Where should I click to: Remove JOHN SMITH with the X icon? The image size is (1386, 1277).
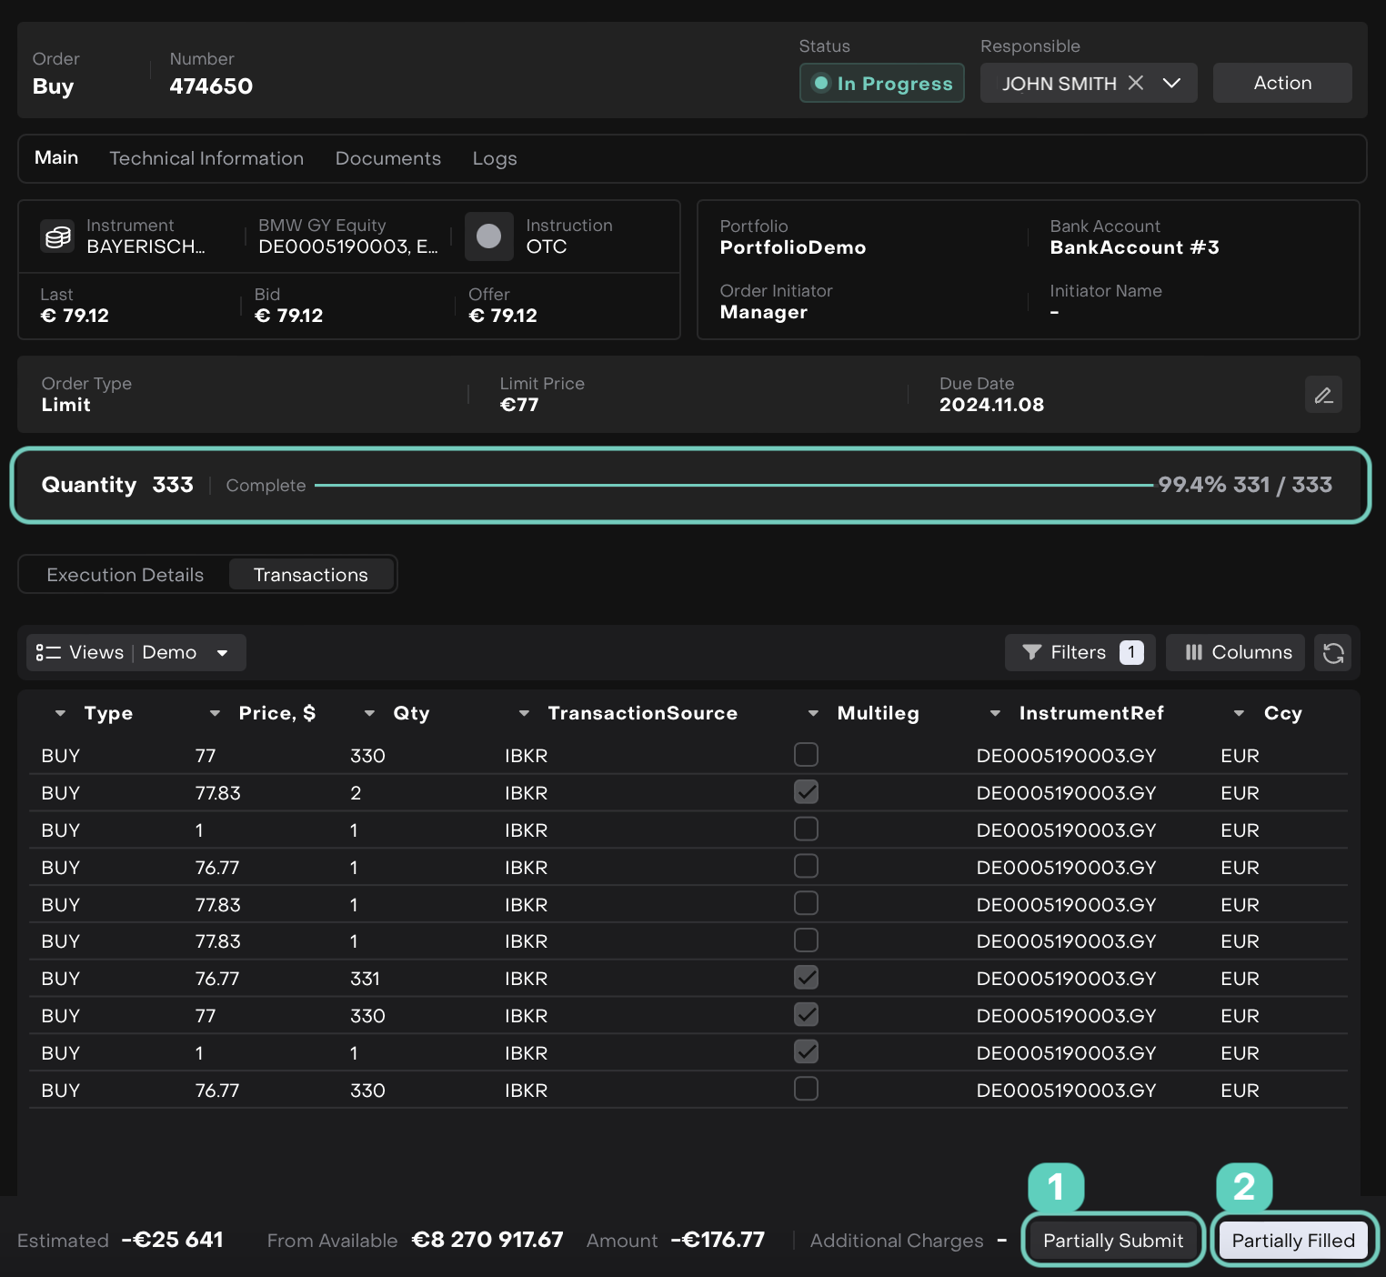point(1136,83)
